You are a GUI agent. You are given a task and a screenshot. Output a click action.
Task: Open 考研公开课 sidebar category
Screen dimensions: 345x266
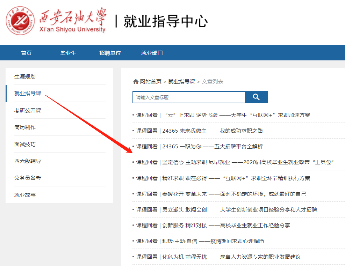[28, 110]
